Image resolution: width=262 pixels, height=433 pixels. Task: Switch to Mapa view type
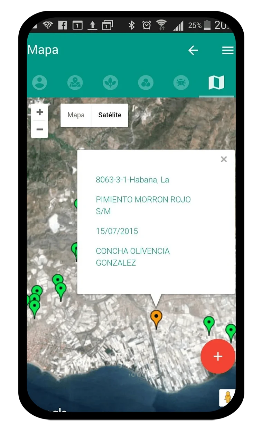(x=76, y=115)
